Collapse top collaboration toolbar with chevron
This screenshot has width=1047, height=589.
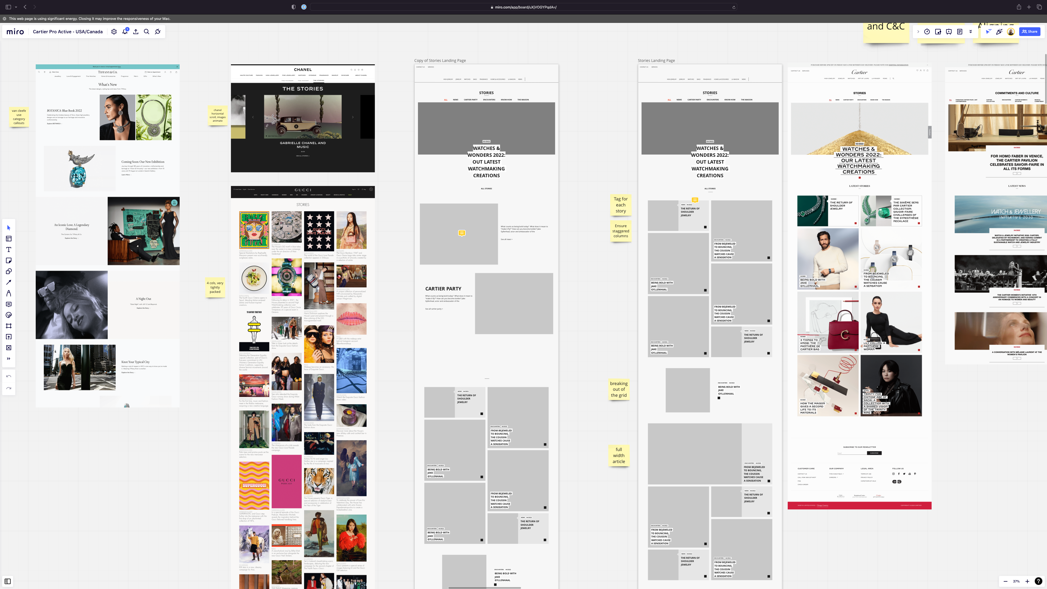tap(918, 32)
